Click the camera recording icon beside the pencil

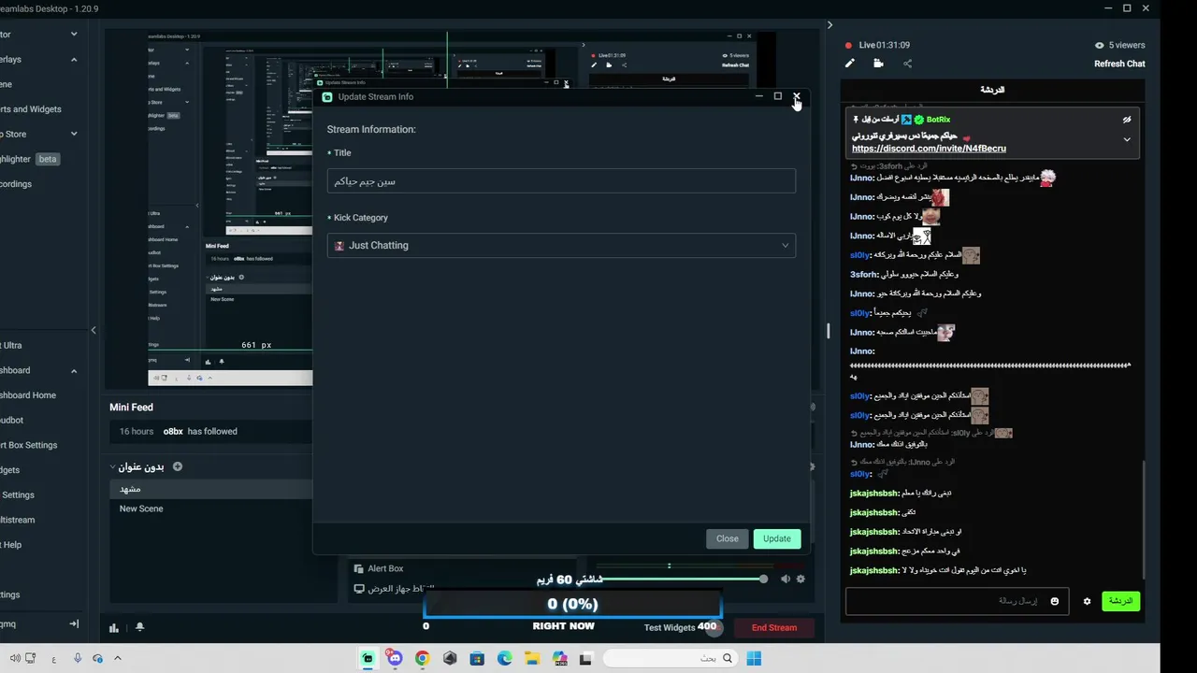coord(878,64)
